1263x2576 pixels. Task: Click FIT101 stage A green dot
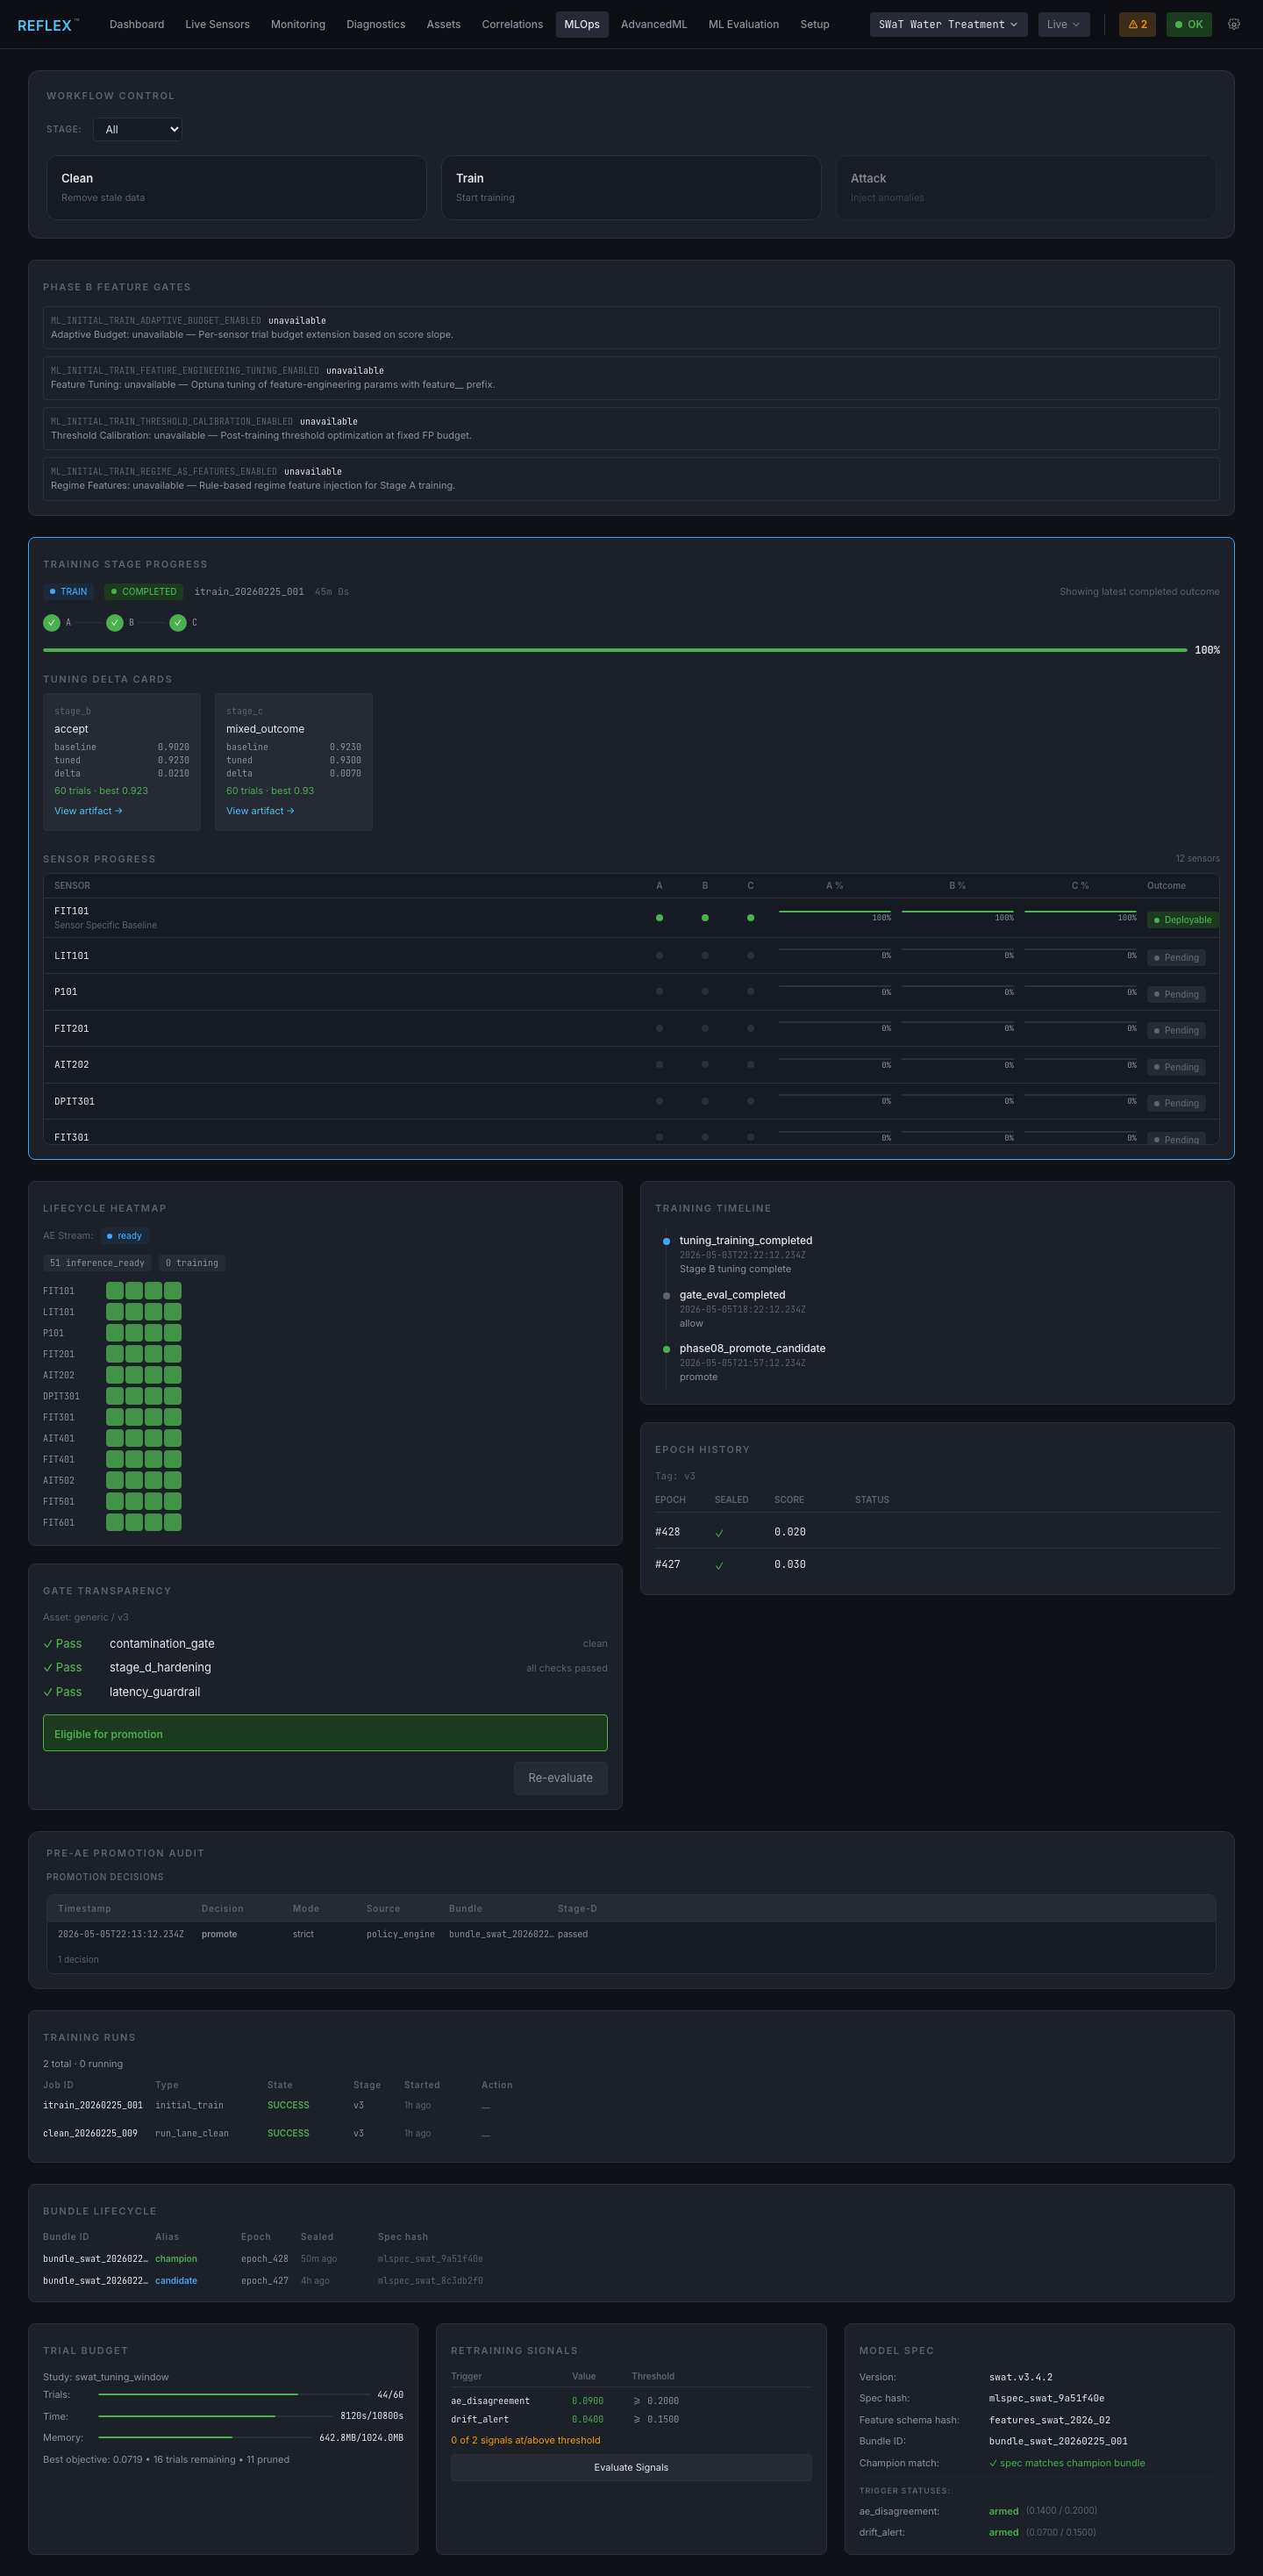659,918
